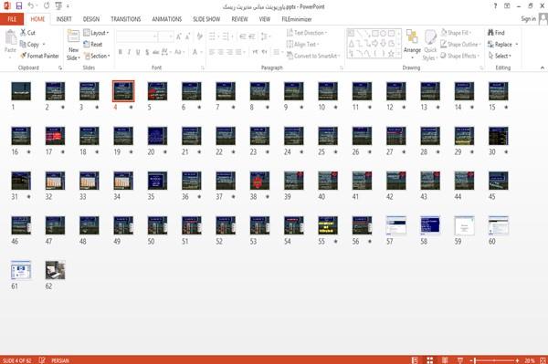Click the spell check icon in status bar
This screenshot has height=364, width=548.
[42, 360]
